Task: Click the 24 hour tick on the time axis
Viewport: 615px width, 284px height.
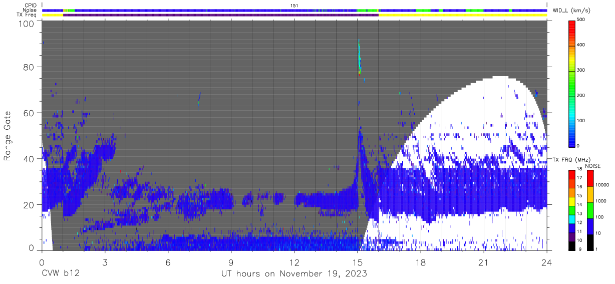Action: (547, 262)
